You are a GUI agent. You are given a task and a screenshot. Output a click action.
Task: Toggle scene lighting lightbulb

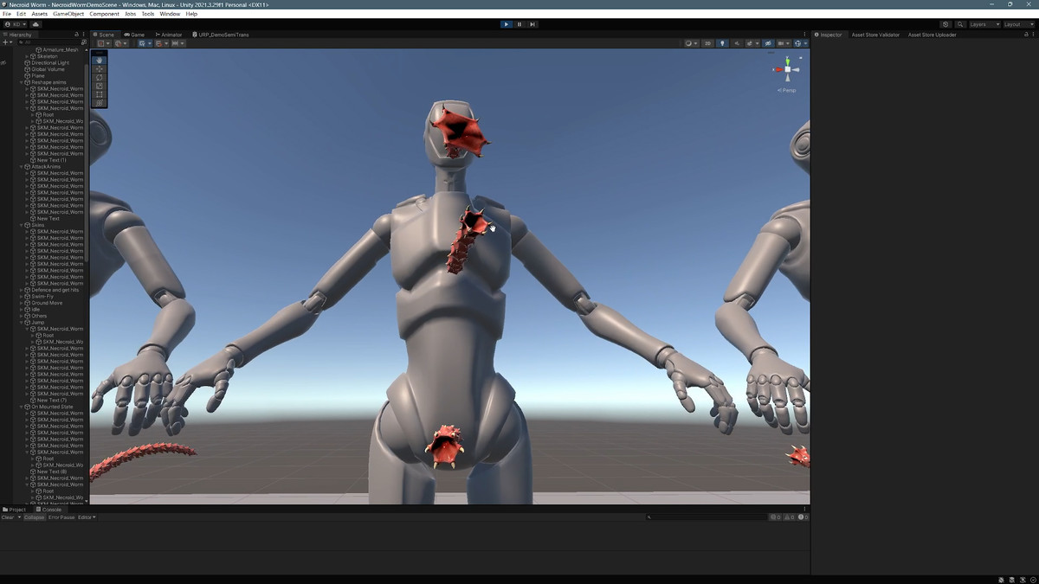click(x=723, y=43)
